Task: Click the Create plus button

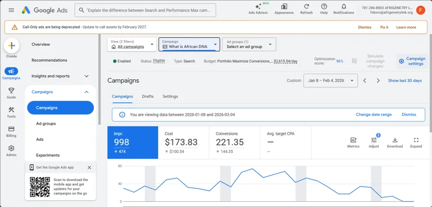Action: (12, 45)
